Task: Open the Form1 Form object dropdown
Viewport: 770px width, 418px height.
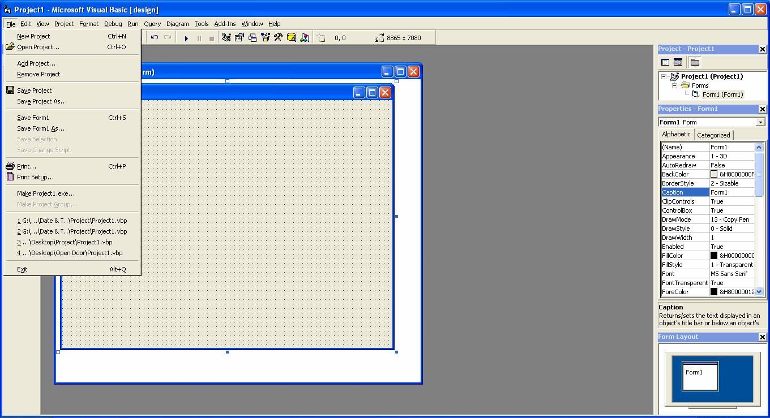Action: click(760, 122)
